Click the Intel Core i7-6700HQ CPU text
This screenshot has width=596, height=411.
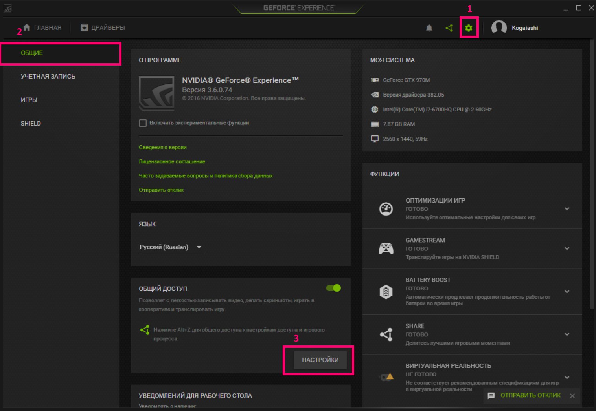[x=437, y=110]
